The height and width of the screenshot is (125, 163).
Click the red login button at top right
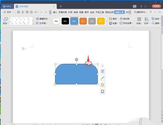(x=156, y=6)
